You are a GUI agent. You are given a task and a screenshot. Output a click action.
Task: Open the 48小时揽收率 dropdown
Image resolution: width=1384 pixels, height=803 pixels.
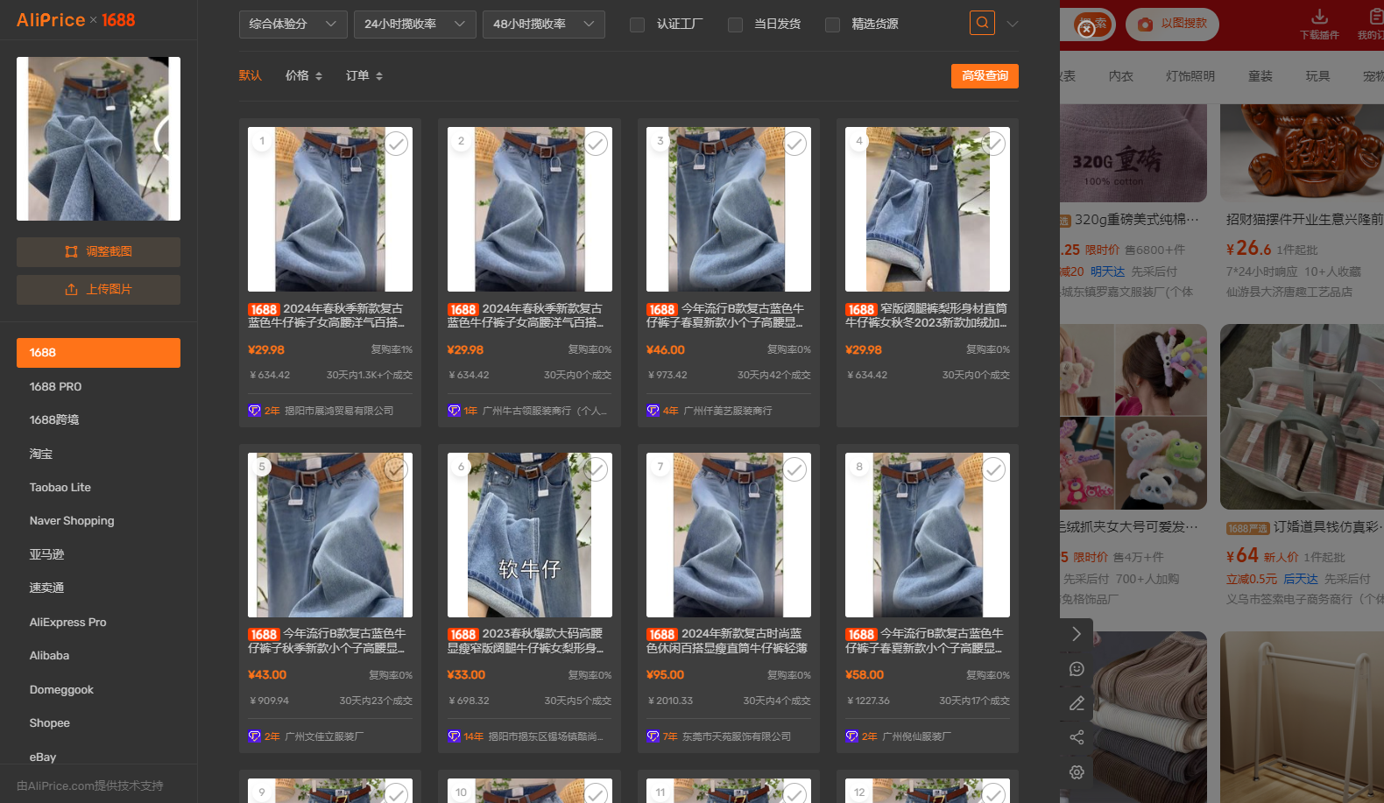[x=543, y=25]
